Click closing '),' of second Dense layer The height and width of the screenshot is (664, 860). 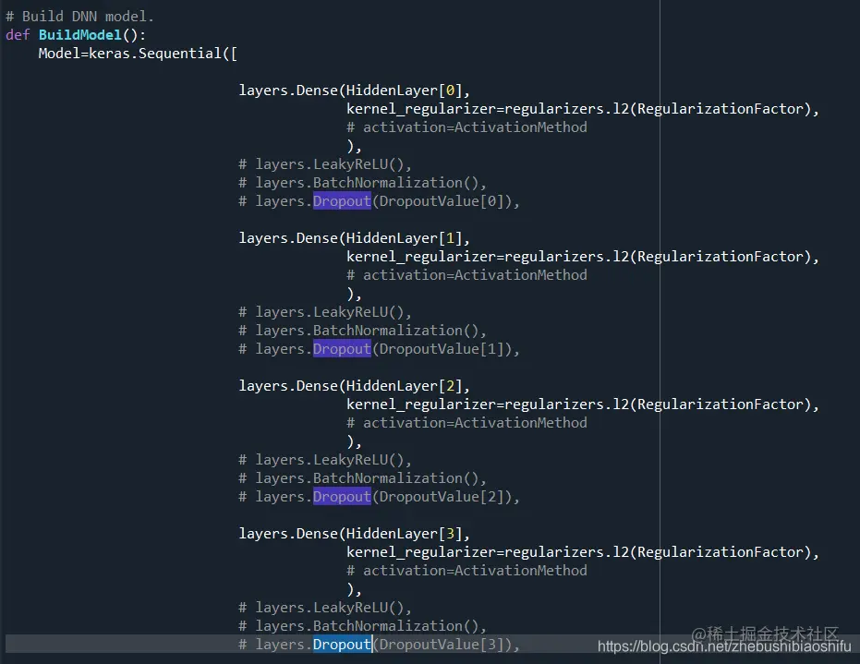(354, 295)
